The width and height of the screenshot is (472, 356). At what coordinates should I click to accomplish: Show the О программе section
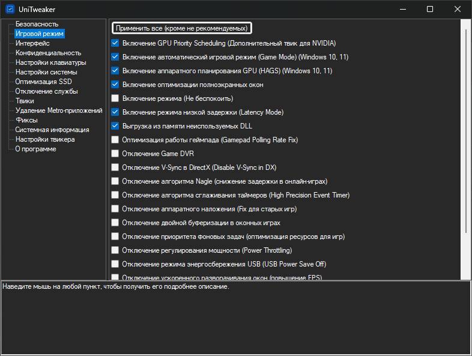pos(35,149)
